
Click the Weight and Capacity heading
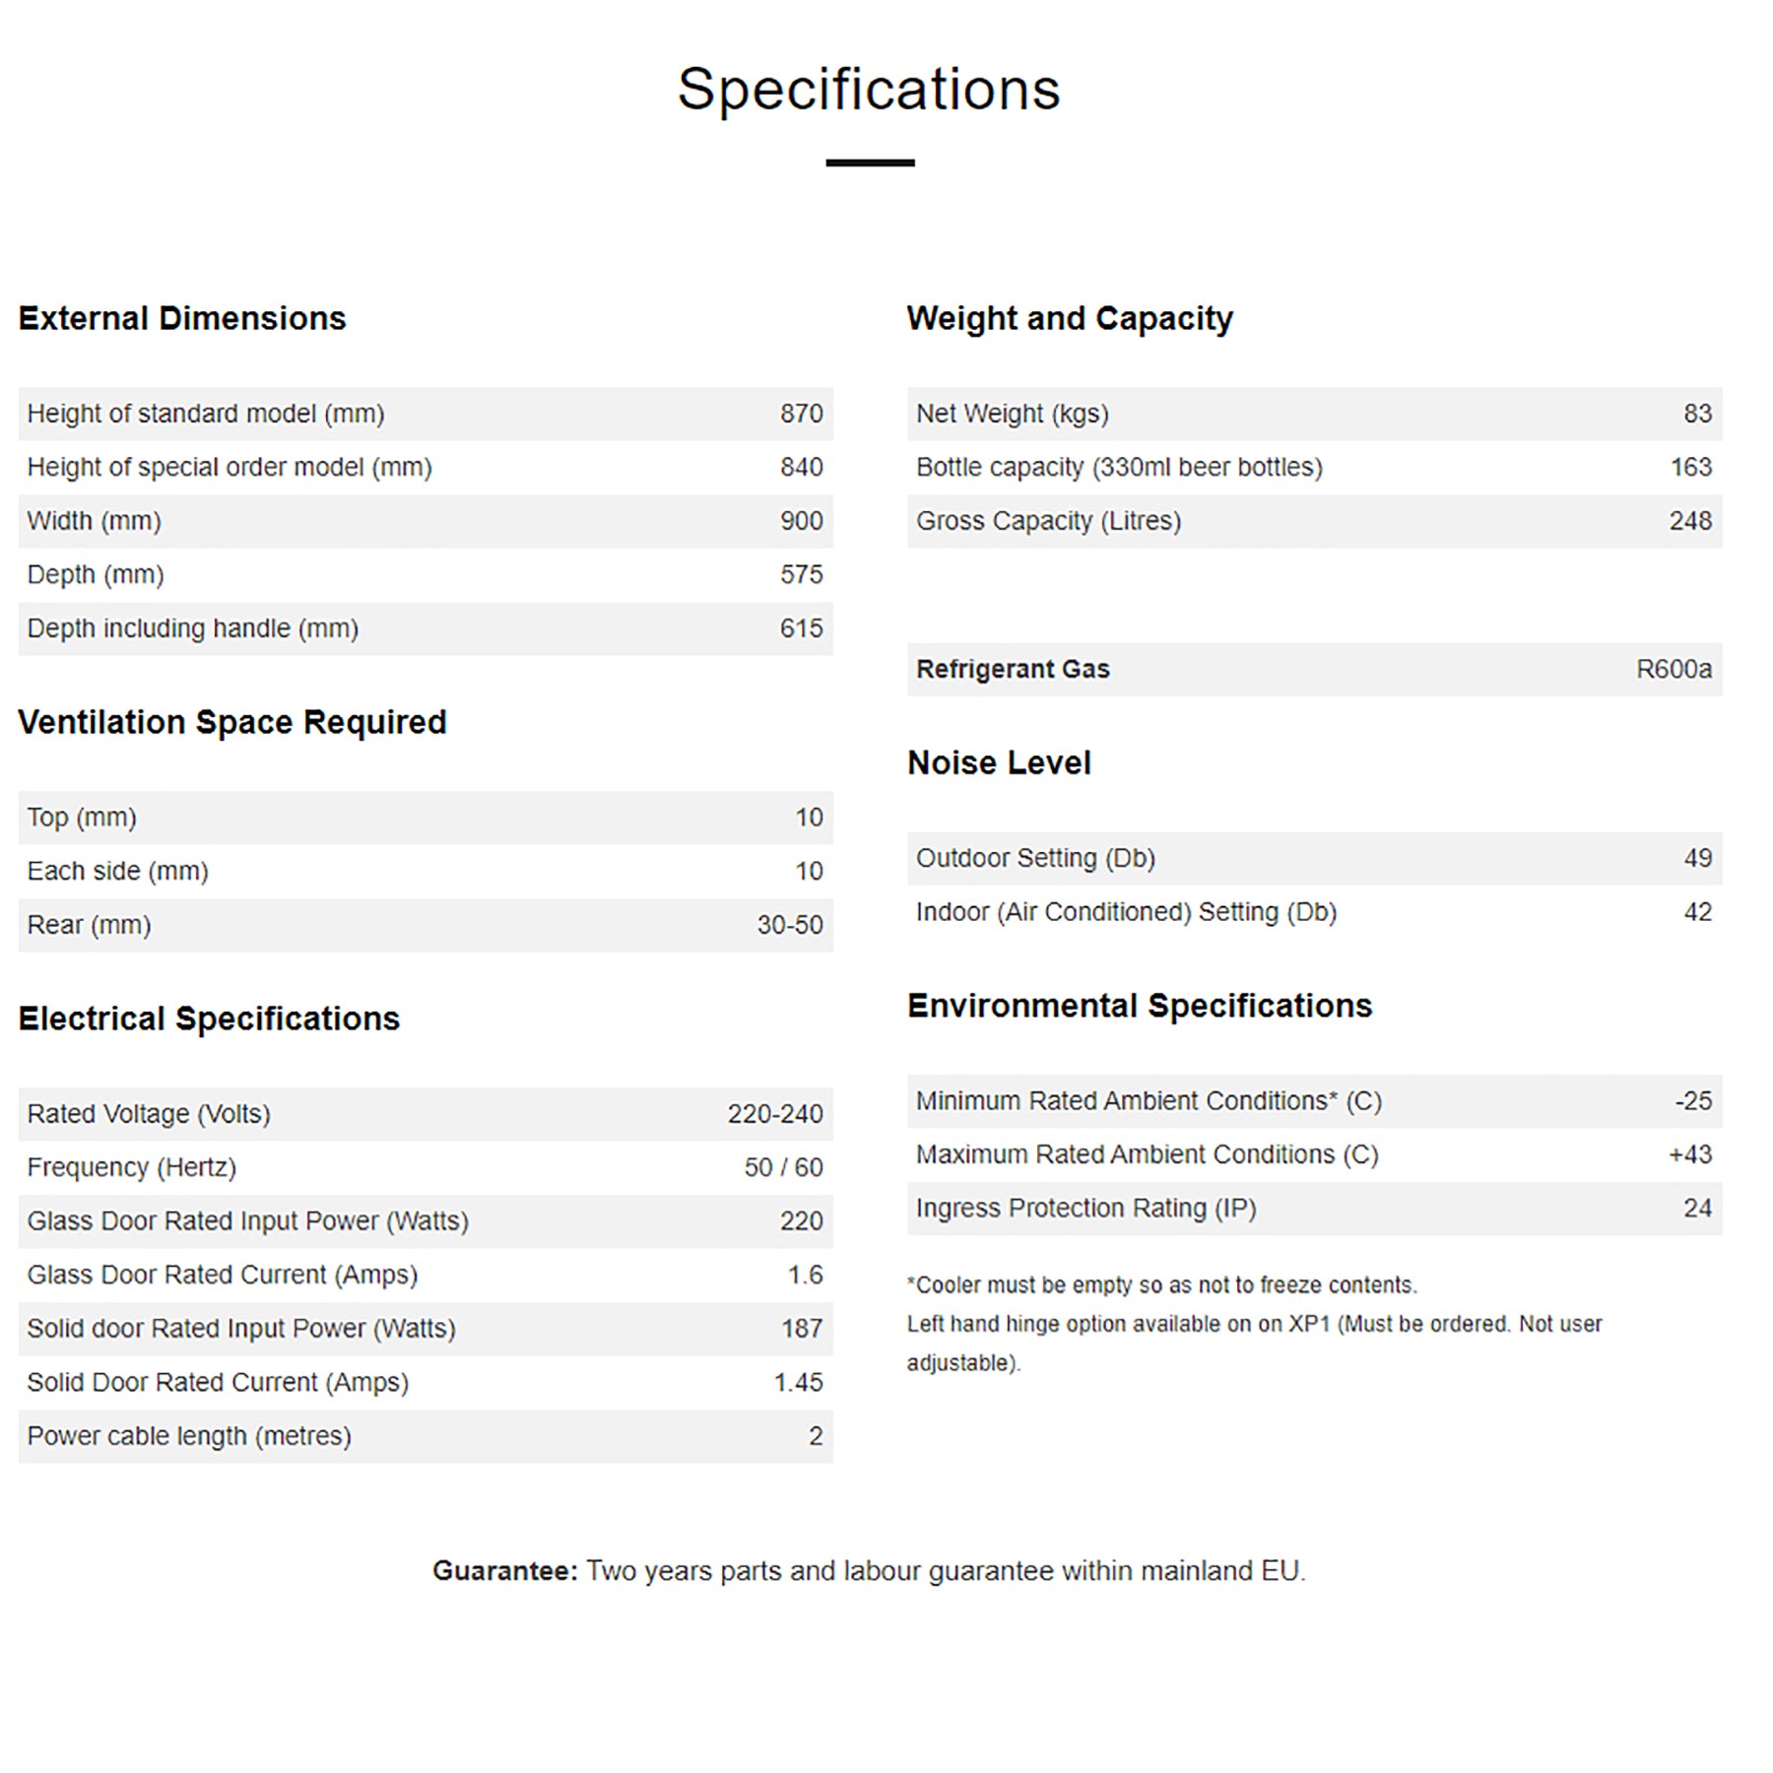coord(1070,318)
